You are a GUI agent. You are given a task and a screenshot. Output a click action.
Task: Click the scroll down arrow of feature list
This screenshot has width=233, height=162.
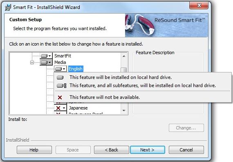point(124,110)
